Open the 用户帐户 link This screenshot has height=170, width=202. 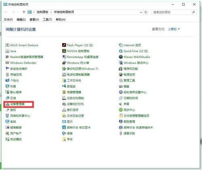click(16, 133)
